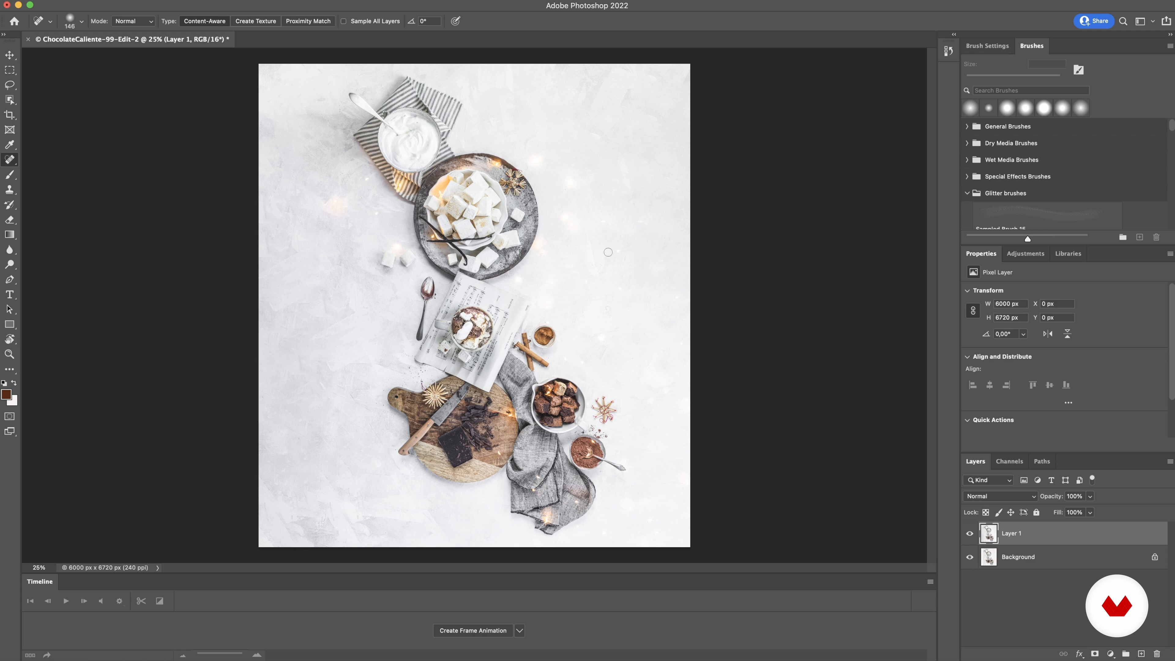This screenshot has height=661, width=1175.
Task: Click the Share button
Action: point(1093,21)
